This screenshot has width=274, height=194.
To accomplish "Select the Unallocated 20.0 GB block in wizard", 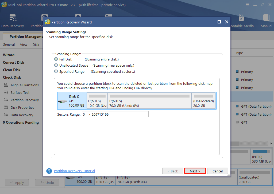I will (204, 101).
